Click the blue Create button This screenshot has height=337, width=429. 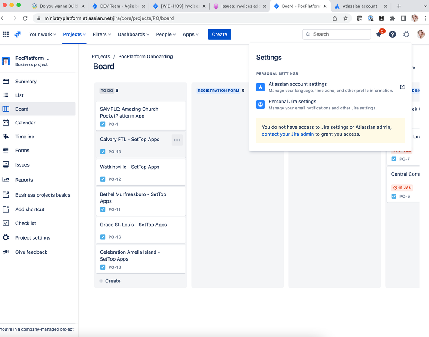coord(219,34)
